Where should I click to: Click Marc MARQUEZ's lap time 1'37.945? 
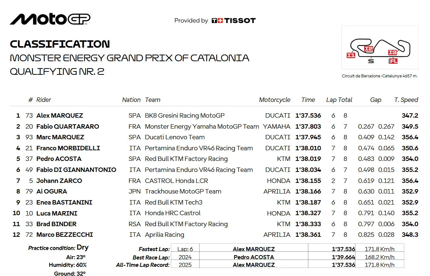tap(308, 137)
